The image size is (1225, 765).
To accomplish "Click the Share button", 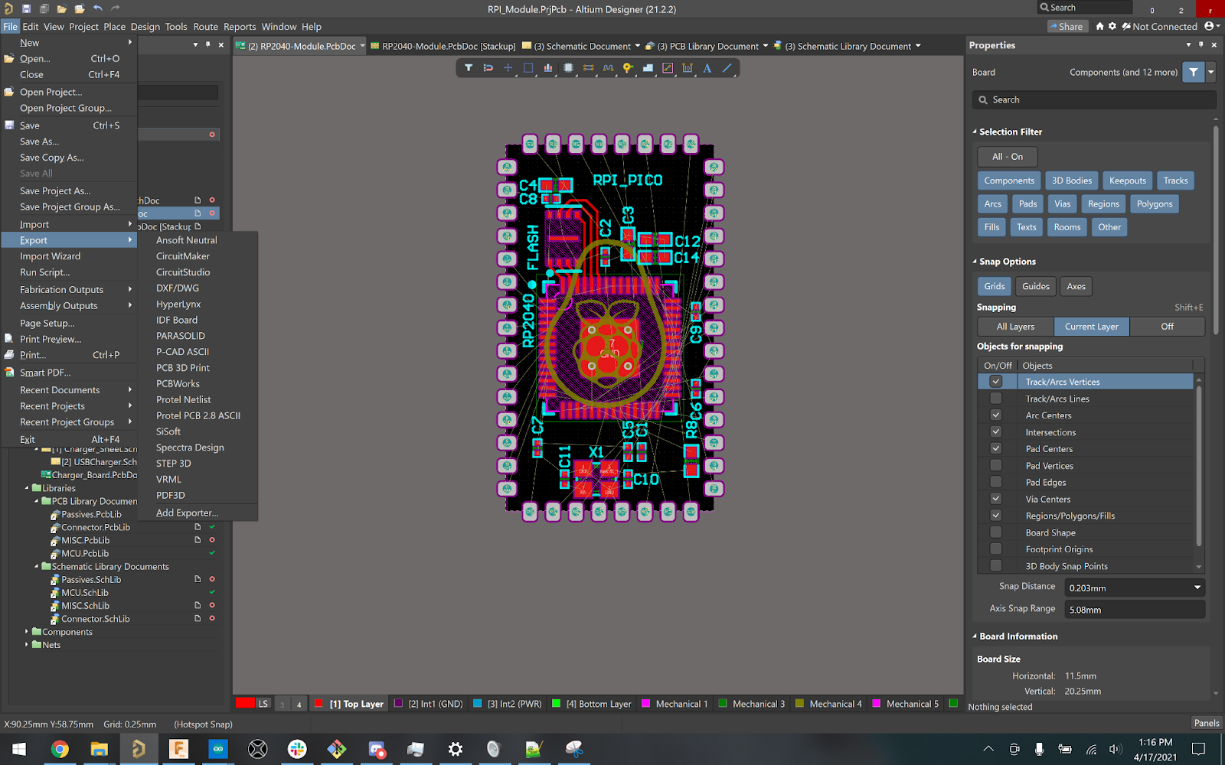I will click(x=1066, y=26).
